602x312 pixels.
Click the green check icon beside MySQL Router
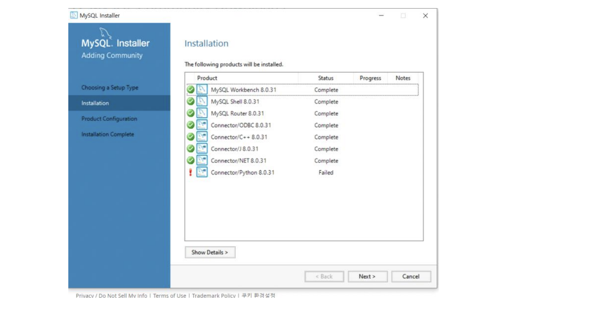191,113
